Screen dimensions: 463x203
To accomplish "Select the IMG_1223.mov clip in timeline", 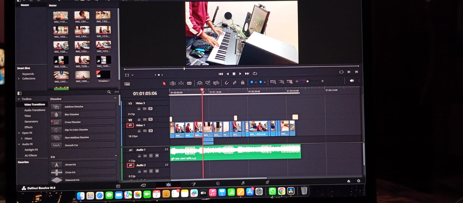I will coord(259,129).
